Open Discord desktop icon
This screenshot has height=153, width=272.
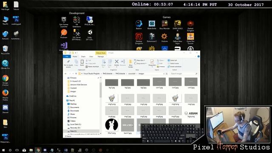click(5, 109)
